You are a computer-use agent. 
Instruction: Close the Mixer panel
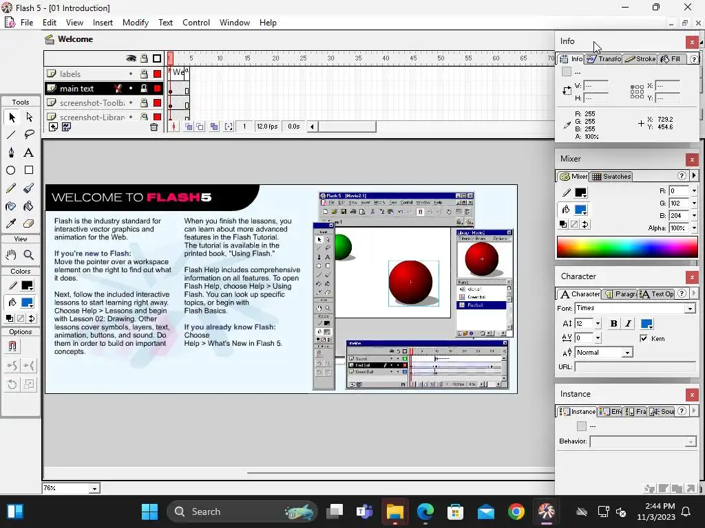point(692,159)
